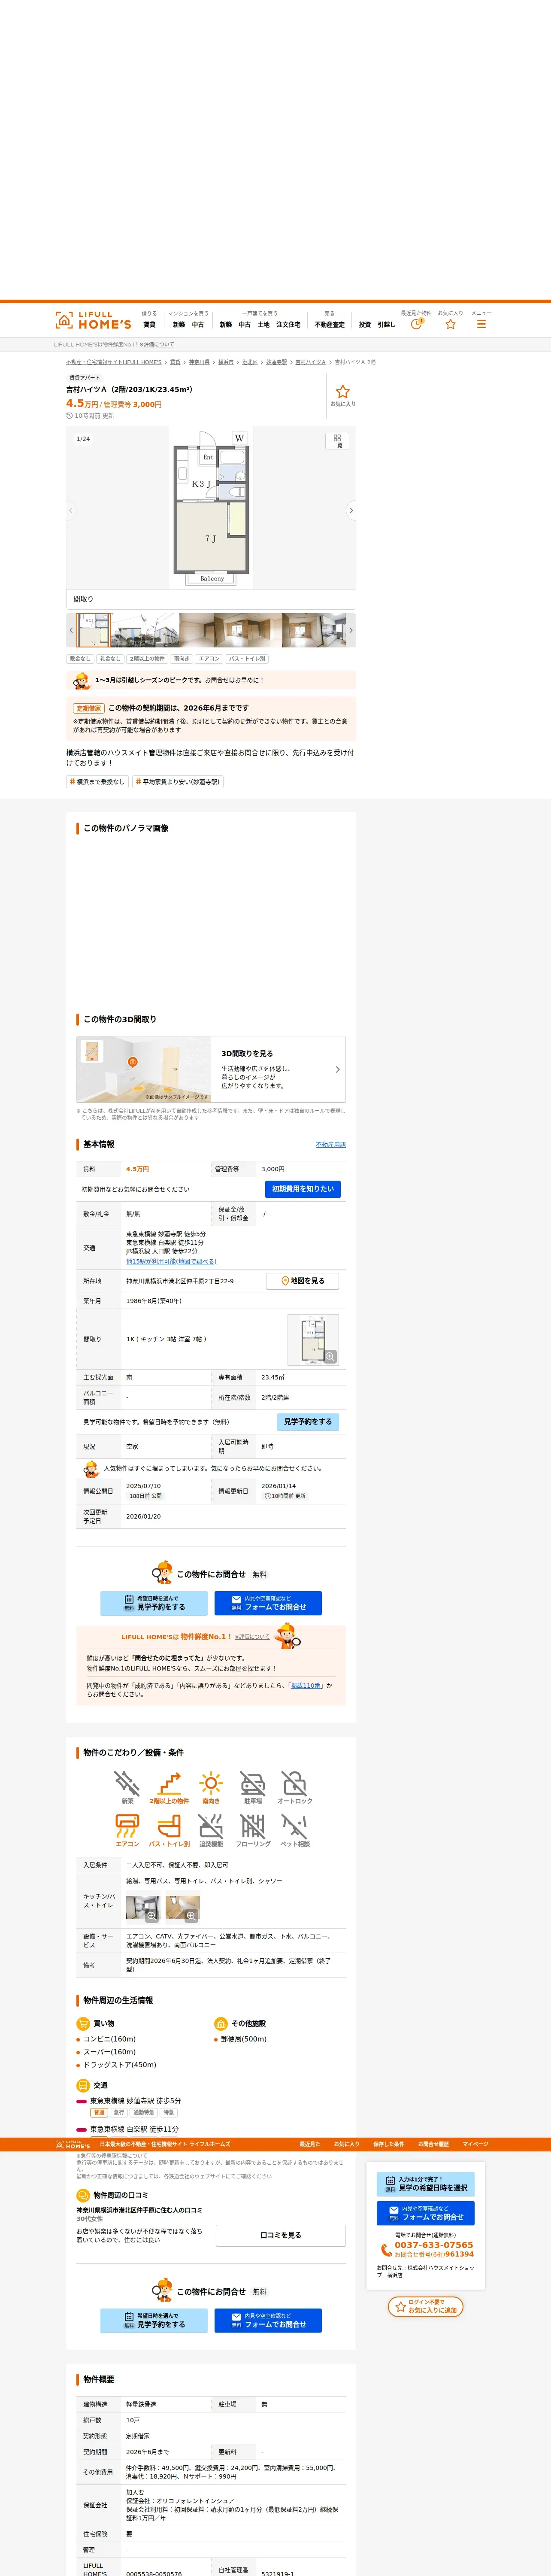Viewport: 551px width, 2576px height.
Task: Open the LIFULL HOME'S logo homepage link
Action: 93,320
